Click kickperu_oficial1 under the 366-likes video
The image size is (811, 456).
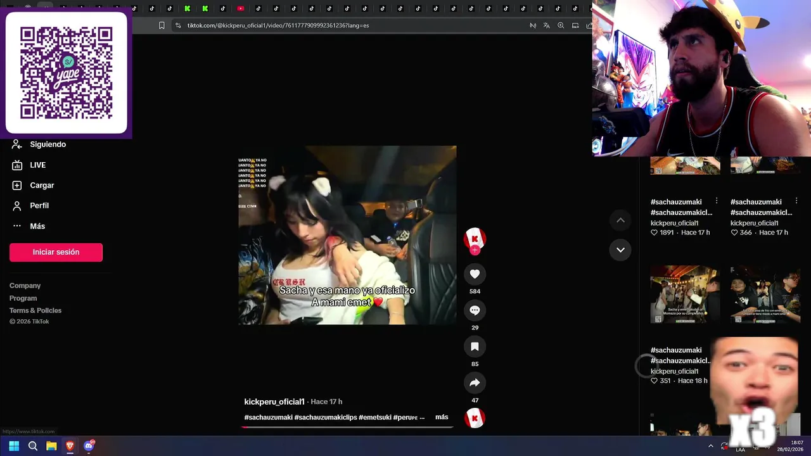[x=754, y=223]
